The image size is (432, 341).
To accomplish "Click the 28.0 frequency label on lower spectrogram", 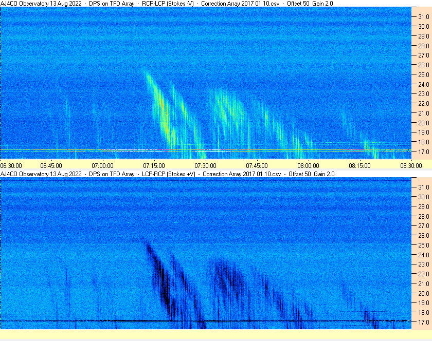I will (x=424, y=216).
